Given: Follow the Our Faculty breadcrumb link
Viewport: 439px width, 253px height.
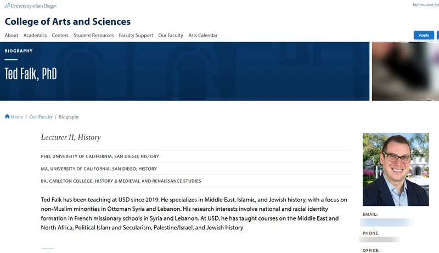Looking at the screenshot, I should [41, 117].
